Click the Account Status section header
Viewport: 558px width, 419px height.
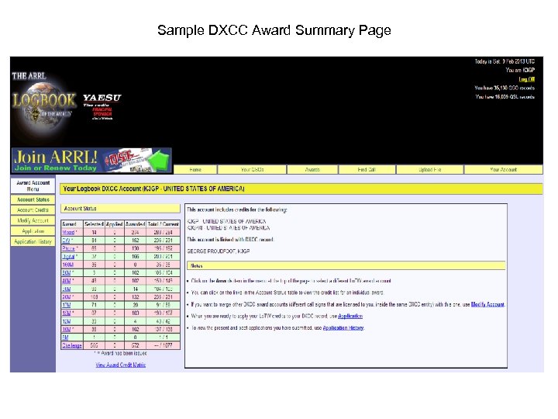point(121,209)
